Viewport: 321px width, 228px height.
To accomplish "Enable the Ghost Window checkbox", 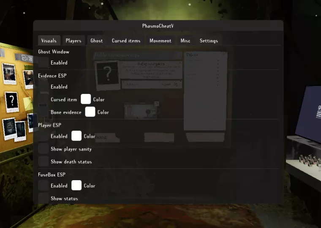I will click(x=43, y=63).
